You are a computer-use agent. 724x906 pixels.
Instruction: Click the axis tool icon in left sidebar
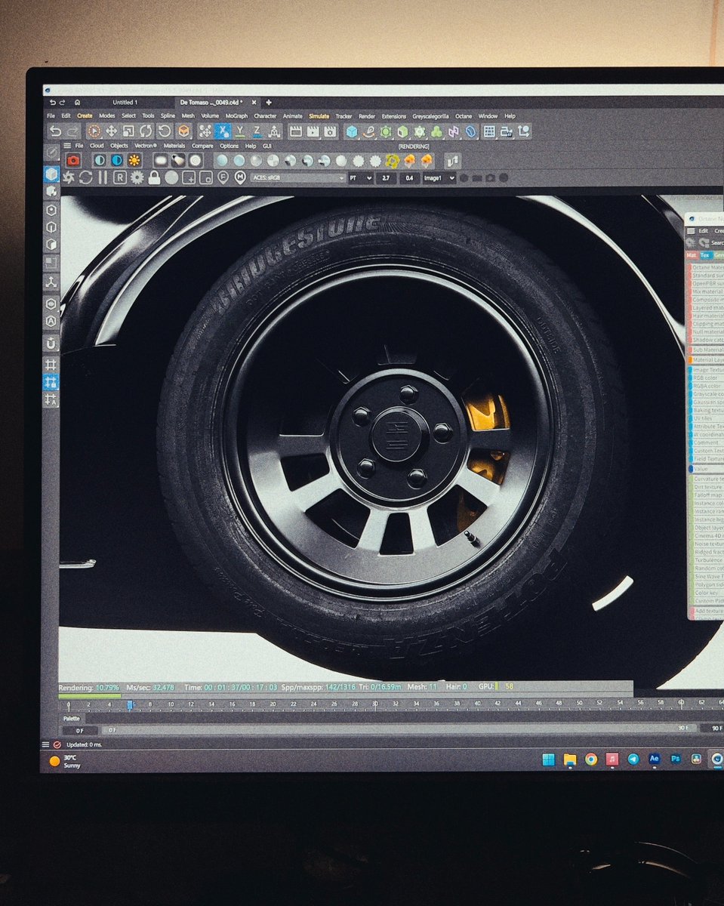point(51,282)
